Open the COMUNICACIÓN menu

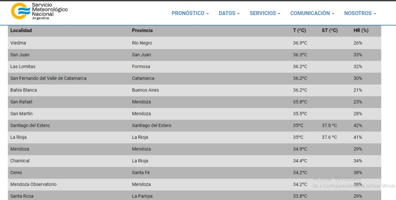click(x=312, y=13)
